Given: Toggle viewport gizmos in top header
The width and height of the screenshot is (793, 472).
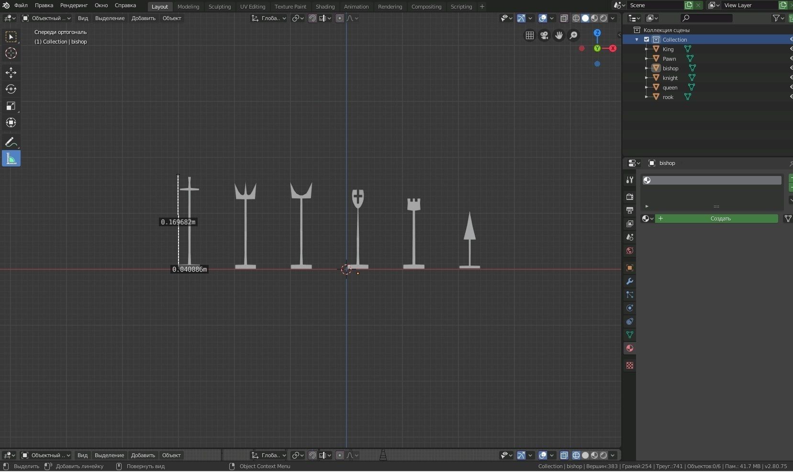Looking at the screenshot, I should coord(521,18).
